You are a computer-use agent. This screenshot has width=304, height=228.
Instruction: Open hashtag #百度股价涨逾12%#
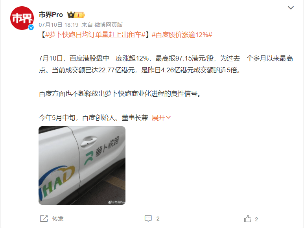(x=182, y=35)
